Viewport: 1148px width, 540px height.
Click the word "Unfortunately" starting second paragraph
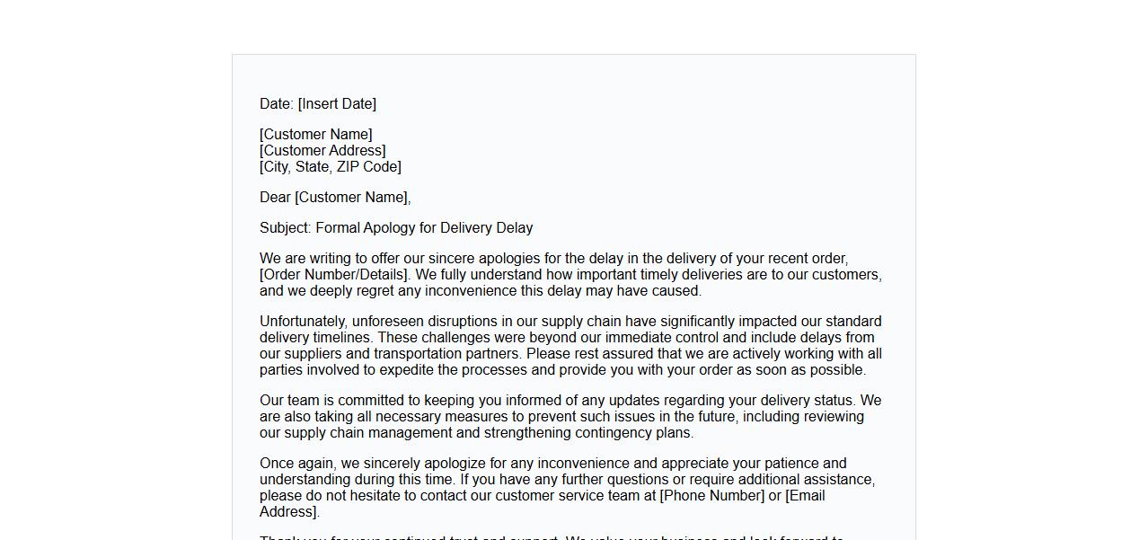pyautogui.click(x=303, y=322)
